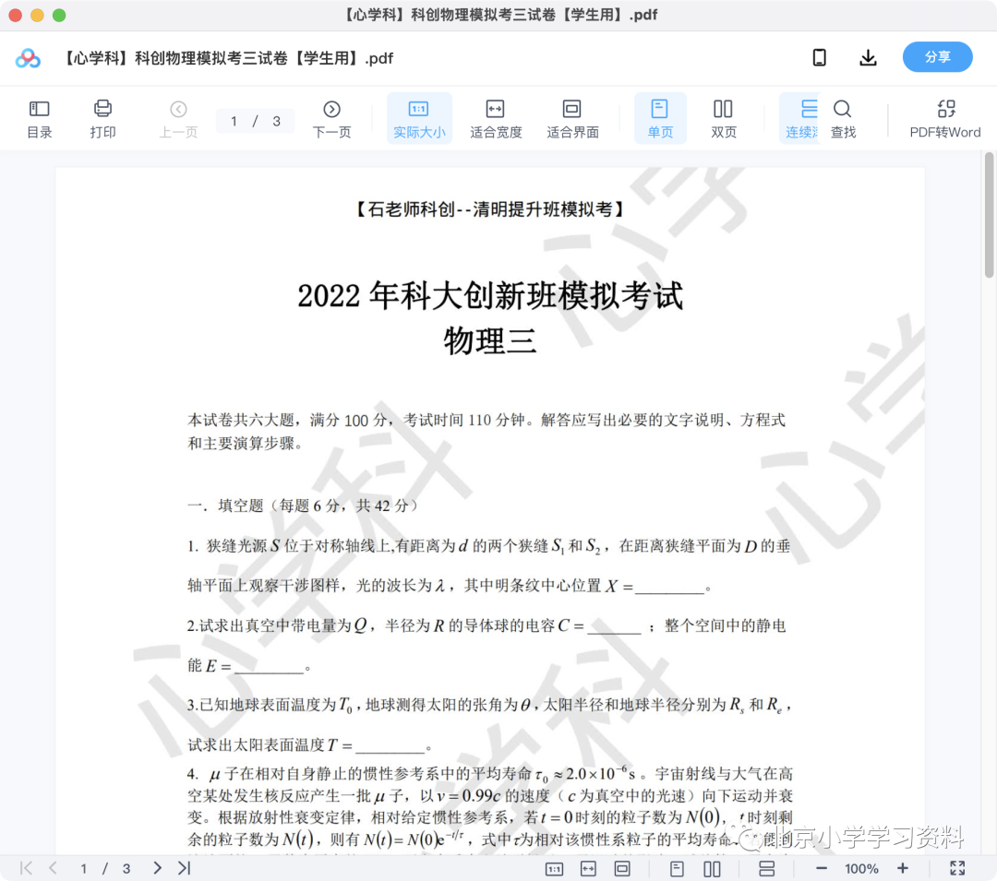Open PDF转Word conversion tool
Screen dimensions: 997x881
(x=945, y=118)
